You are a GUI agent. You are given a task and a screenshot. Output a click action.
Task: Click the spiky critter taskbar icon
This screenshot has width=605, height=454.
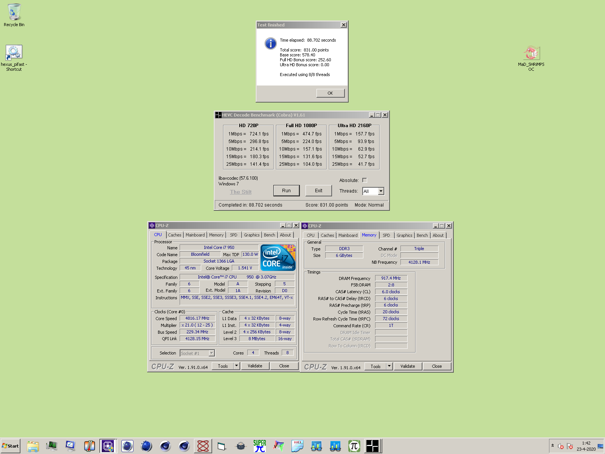point(241,446)
